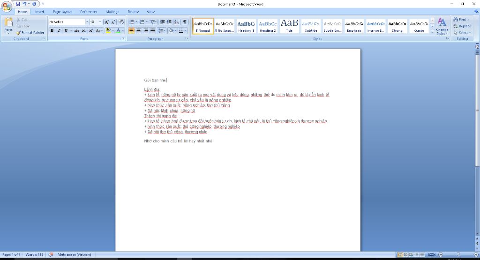
Task: Open line spacing dropdown
Action: [162, 30]
